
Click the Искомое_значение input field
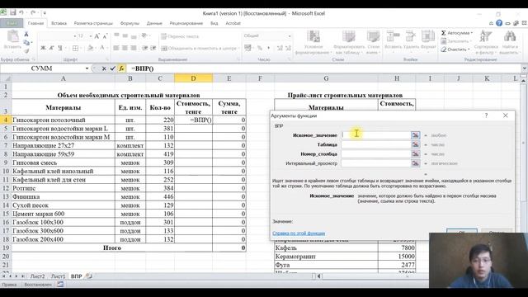pyautogui.click(x=376, y=135)
